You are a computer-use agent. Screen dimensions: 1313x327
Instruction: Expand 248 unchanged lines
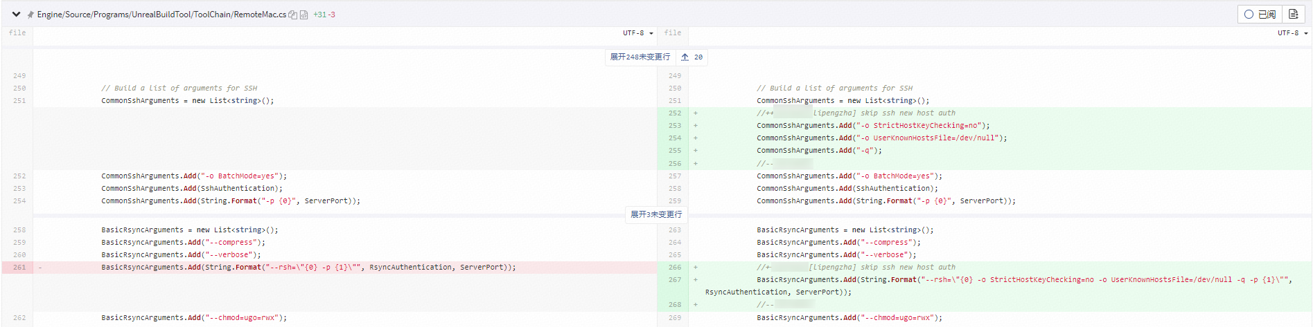tap(640, 57)
